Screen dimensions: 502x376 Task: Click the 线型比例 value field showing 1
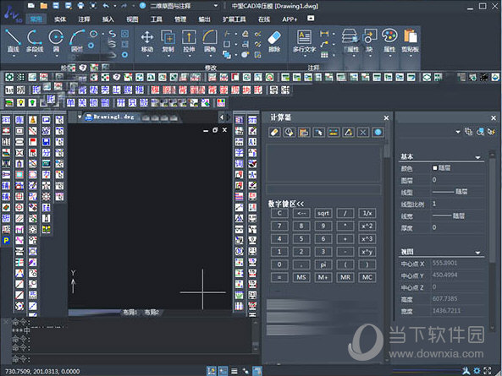(457, 204)
